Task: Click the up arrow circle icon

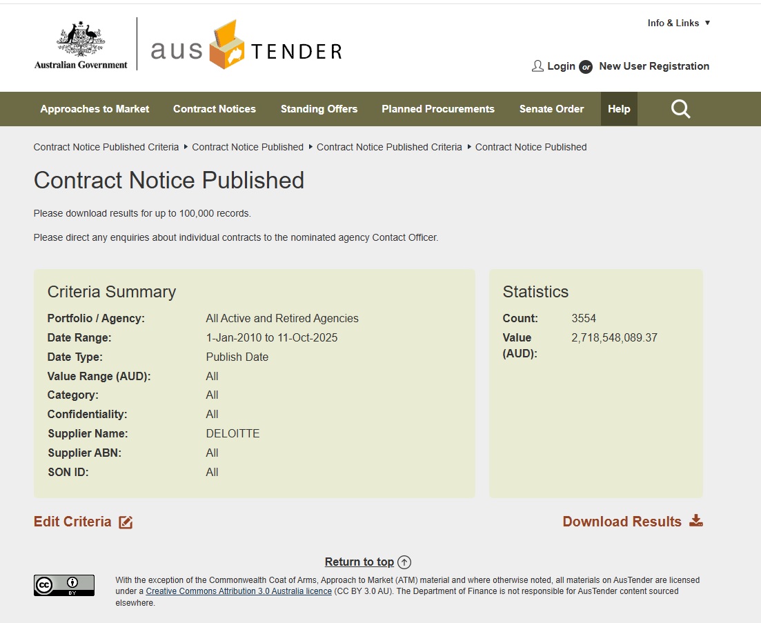Action: [x=405, y=562]
